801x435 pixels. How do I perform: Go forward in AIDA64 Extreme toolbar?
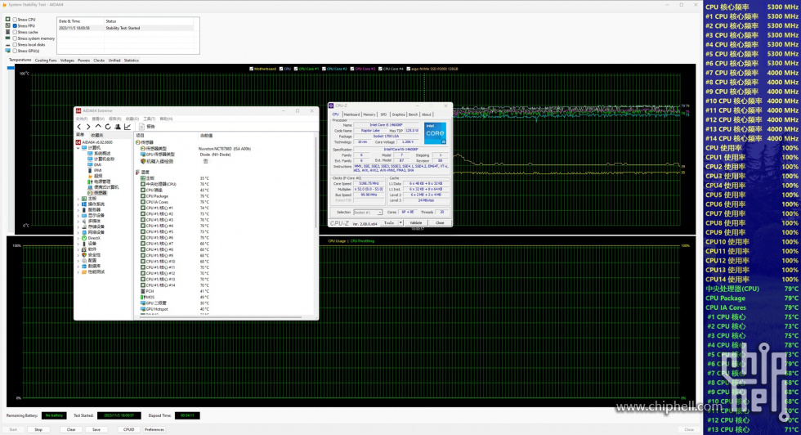[x=88, y=127]
